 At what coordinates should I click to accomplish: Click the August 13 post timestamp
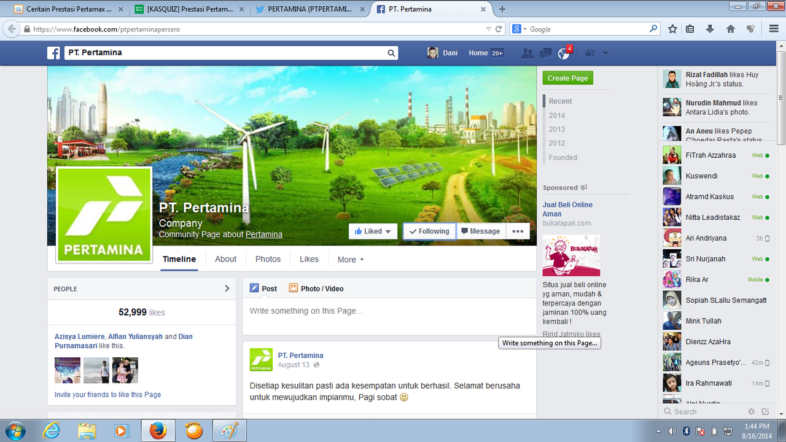click(x=294, y=365)
